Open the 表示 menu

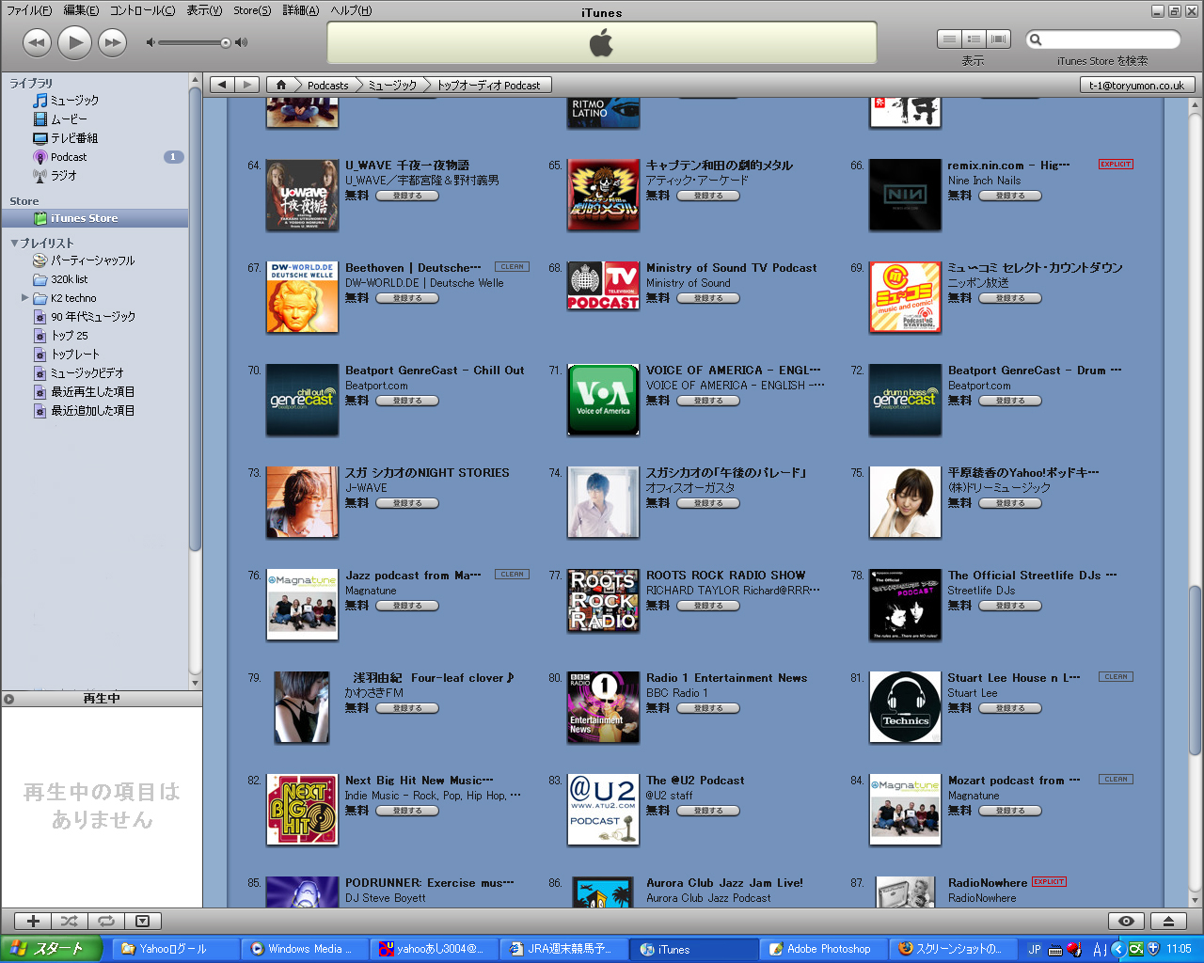coord(204,10)
